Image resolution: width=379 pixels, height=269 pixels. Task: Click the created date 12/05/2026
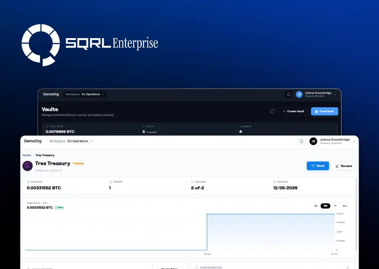tap(285, 188)
